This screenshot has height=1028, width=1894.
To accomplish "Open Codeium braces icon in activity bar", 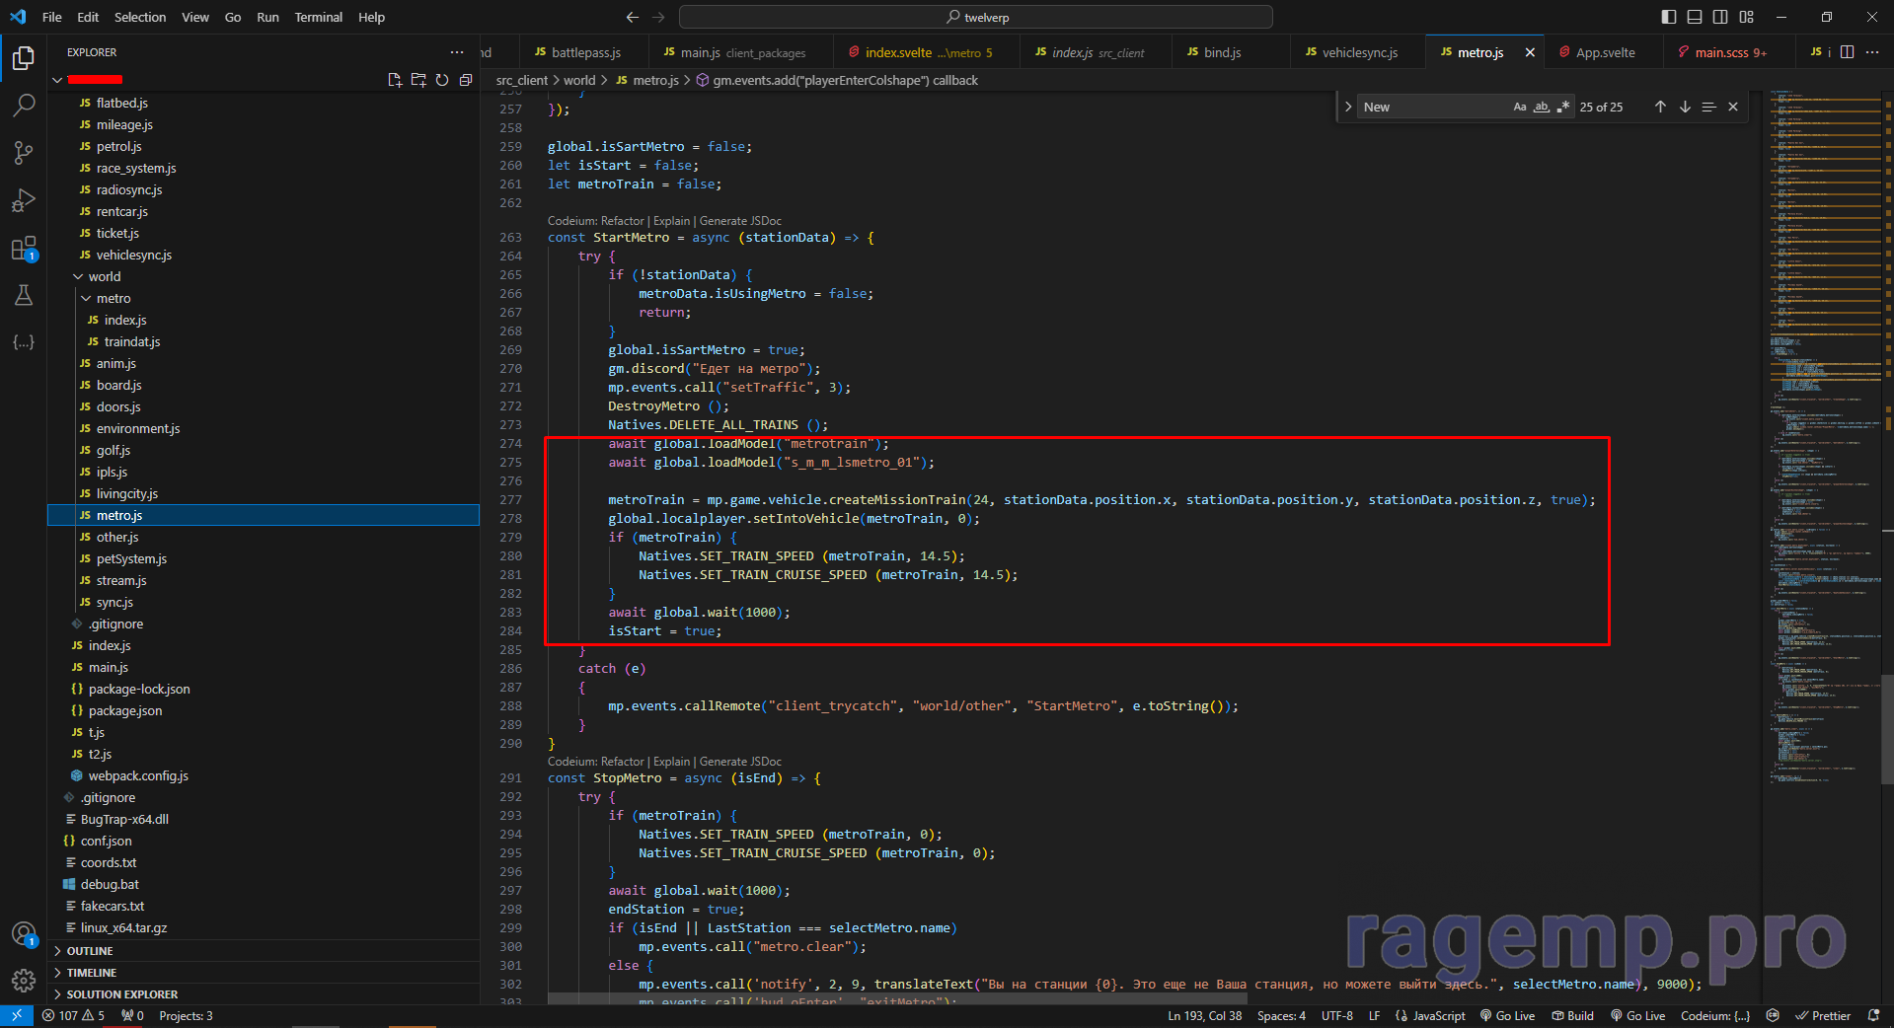I will pos(24,342).
